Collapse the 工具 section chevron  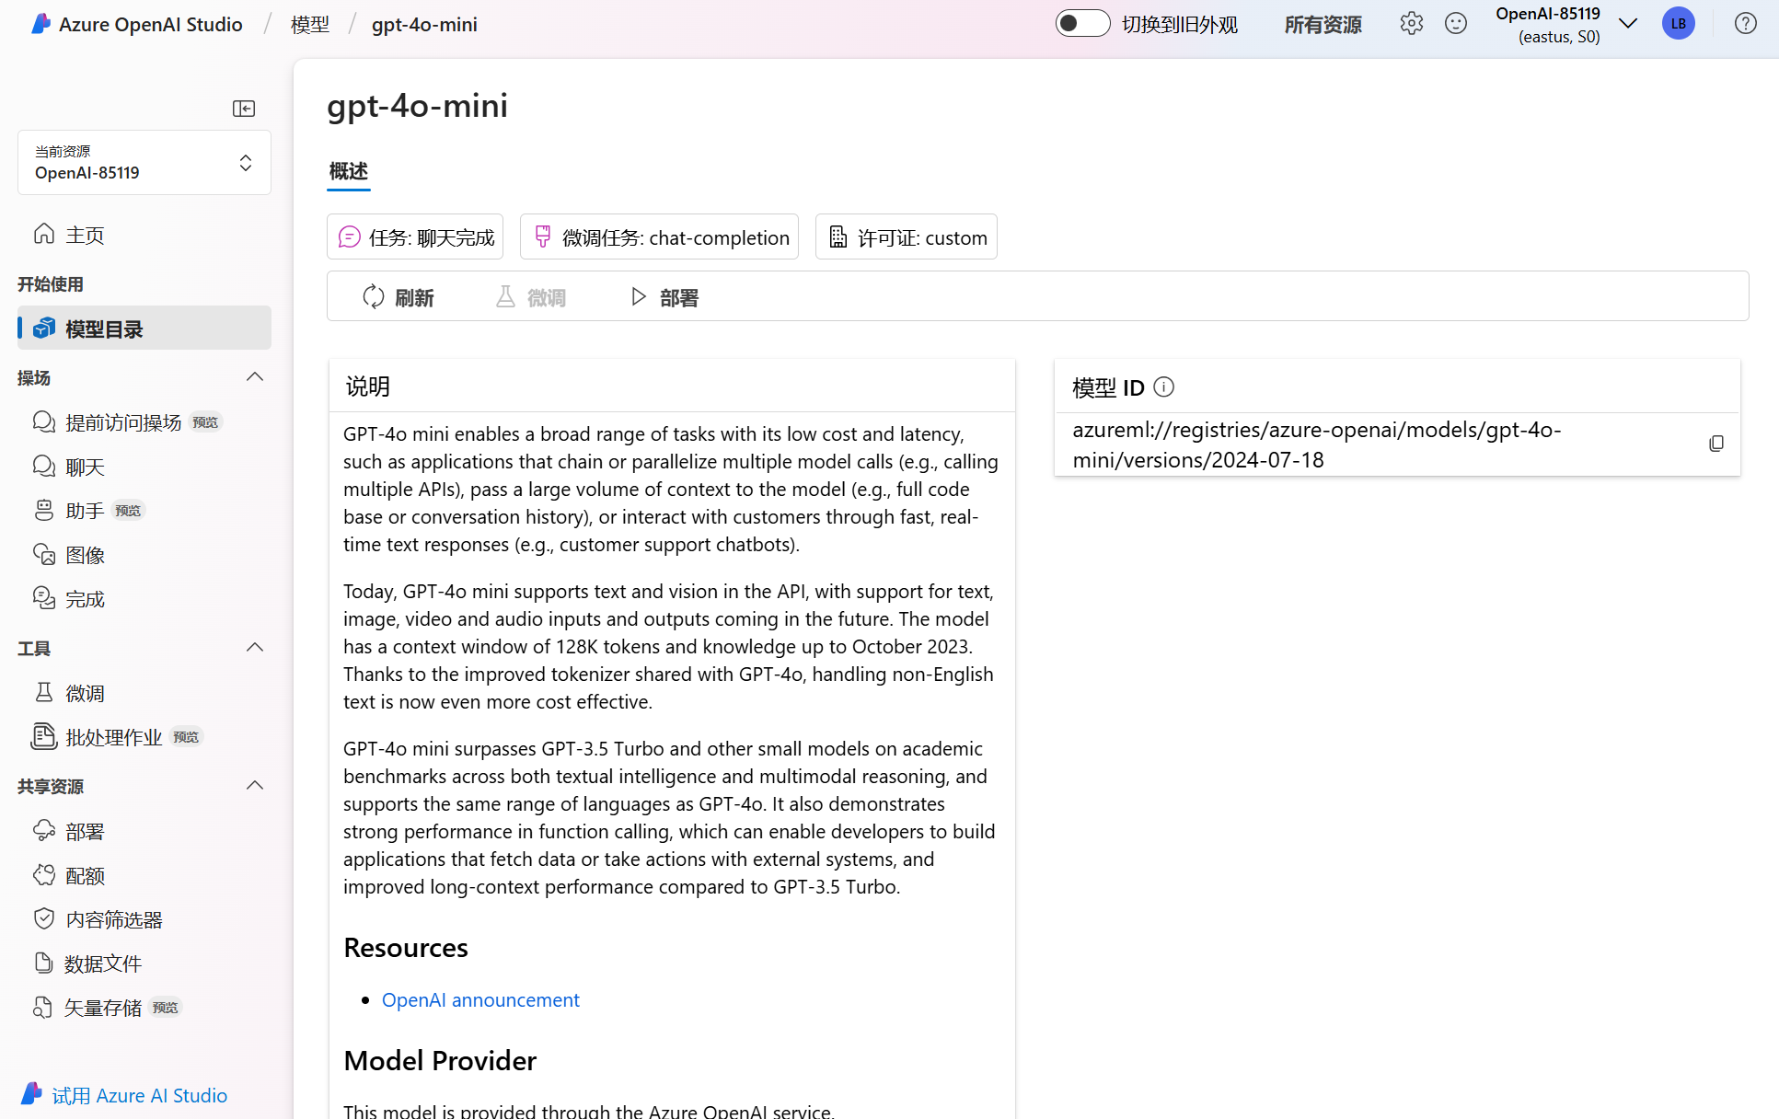255,648
